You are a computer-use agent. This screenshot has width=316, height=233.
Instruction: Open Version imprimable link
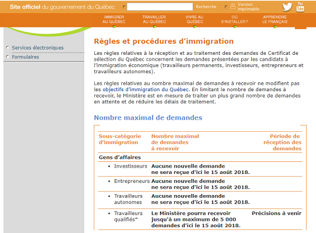(248, 7)
